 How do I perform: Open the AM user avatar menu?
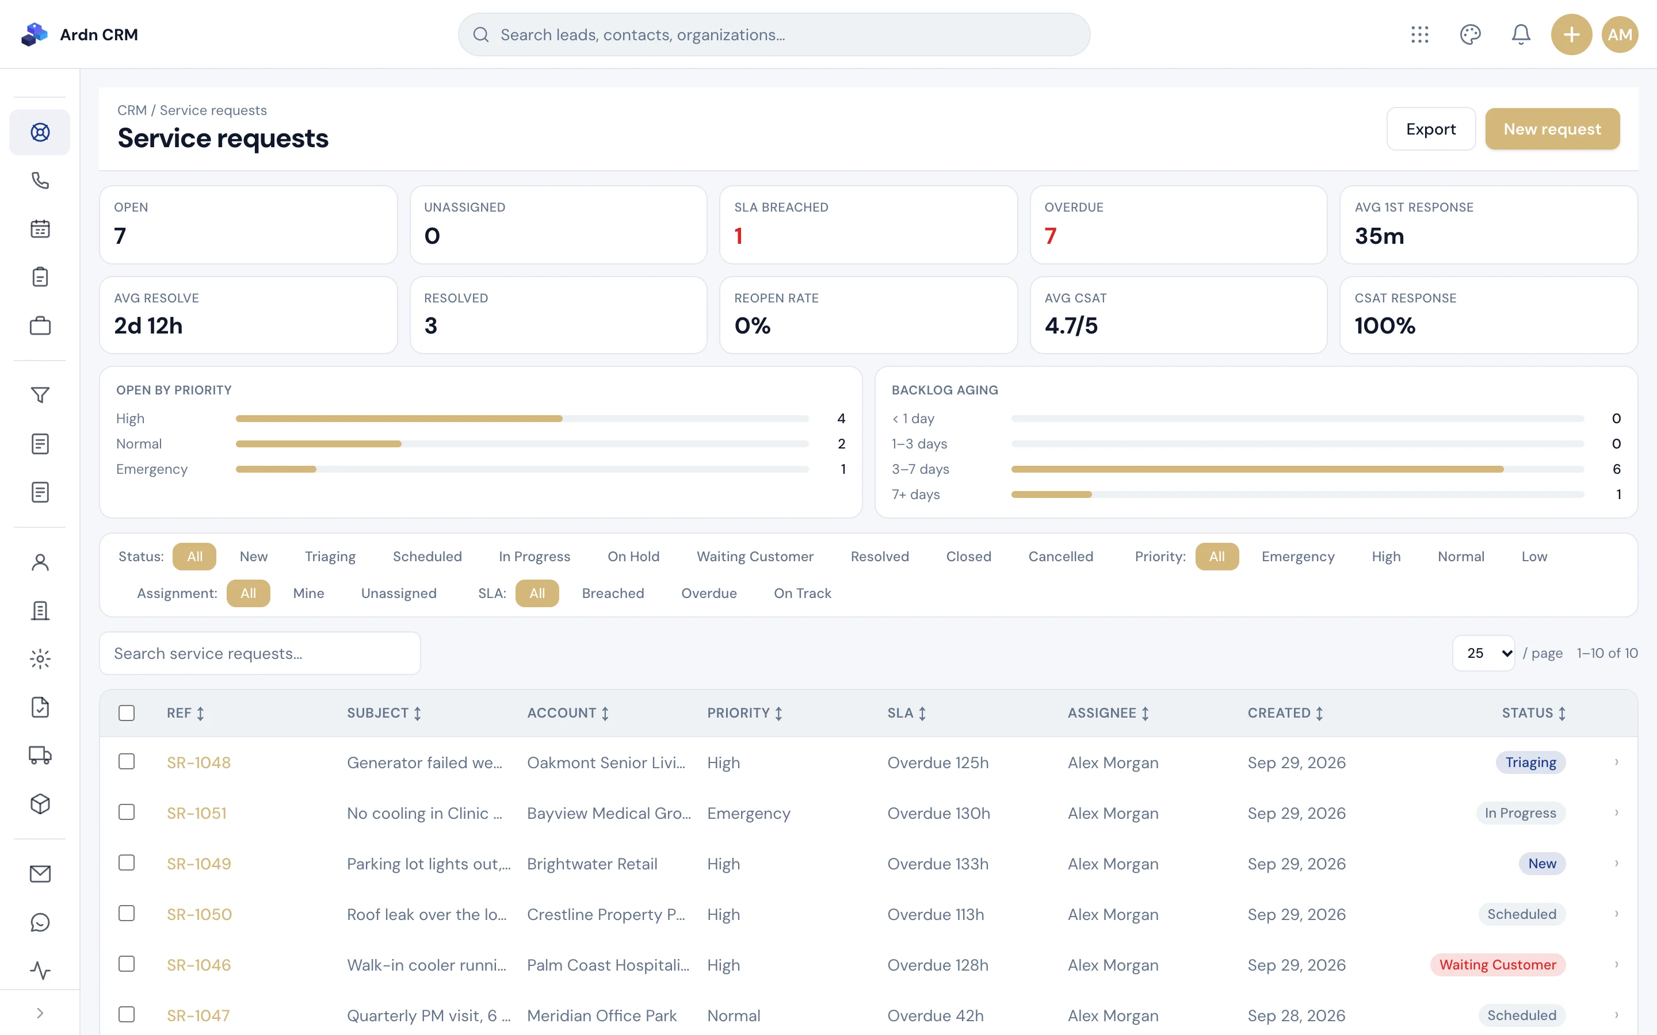(x=1620, y=34)
